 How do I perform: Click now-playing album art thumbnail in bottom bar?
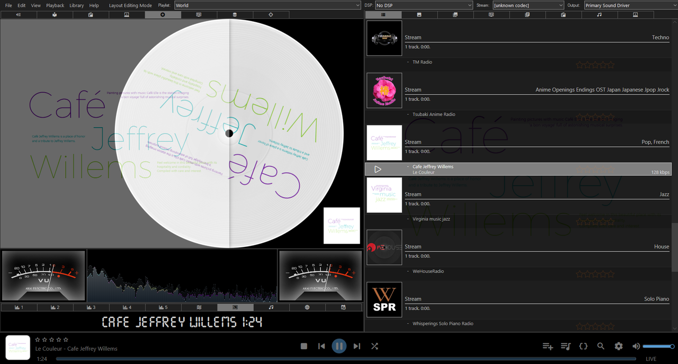click(18, 348)
